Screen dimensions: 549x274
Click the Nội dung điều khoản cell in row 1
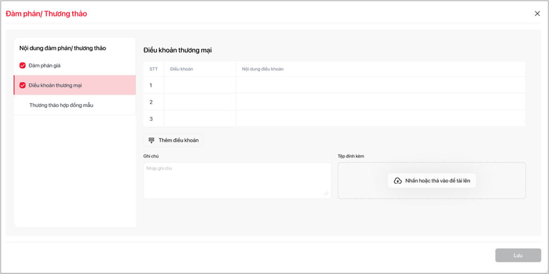380,85
